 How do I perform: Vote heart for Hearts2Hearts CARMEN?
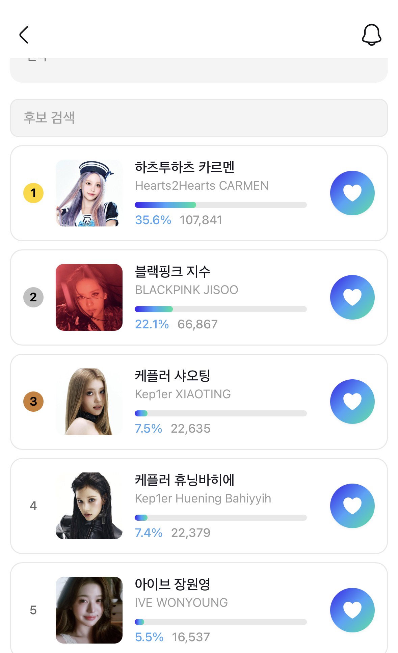(x=352, y=193)
